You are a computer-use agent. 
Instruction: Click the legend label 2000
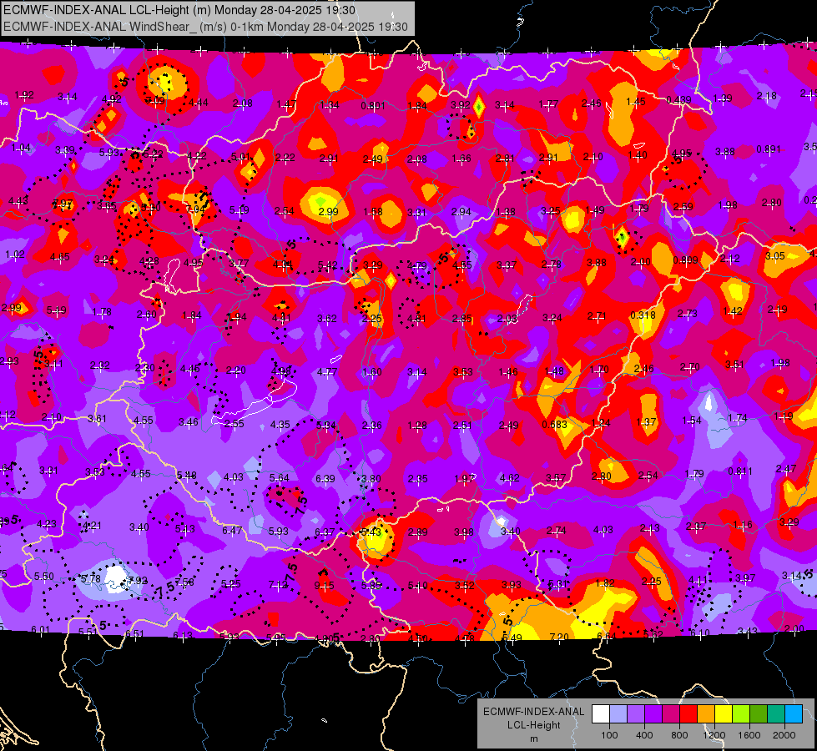coord(784,735)
